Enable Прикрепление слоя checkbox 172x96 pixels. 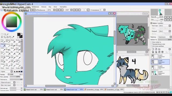coord(151,44)
